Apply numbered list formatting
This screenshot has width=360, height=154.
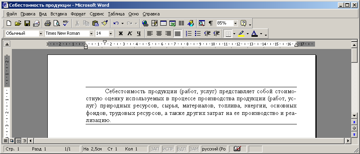pos(189,34)
